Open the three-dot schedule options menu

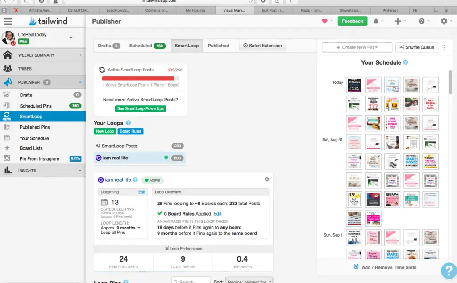coord(445,47)
